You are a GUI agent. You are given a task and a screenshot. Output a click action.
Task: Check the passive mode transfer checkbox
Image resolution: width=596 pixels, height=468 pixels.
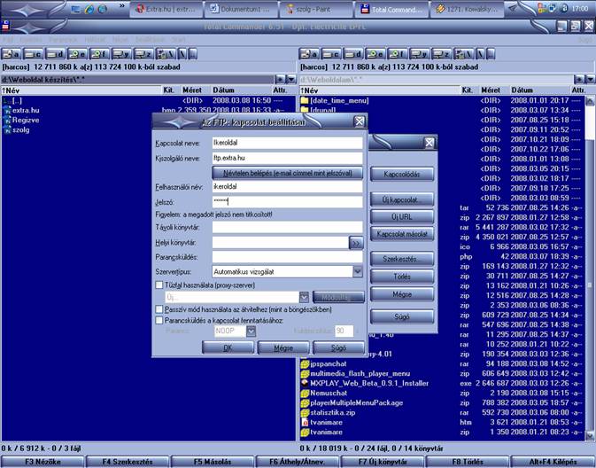(x=159, y=308)
